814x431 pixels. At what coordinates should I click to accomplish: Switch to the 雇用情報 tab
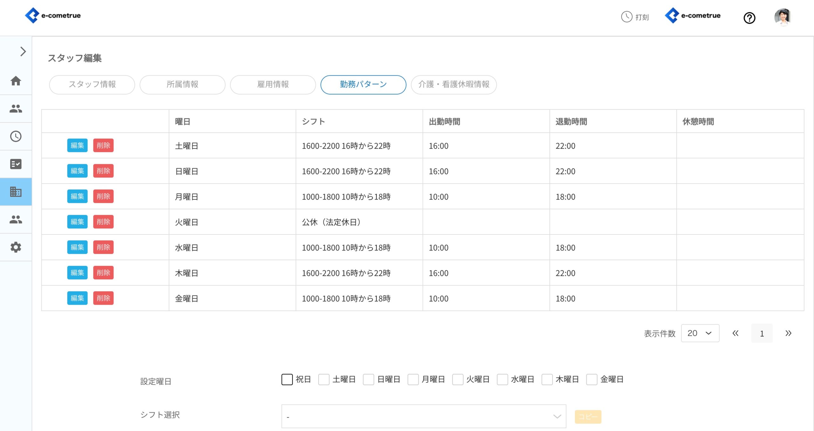(273, 85)
